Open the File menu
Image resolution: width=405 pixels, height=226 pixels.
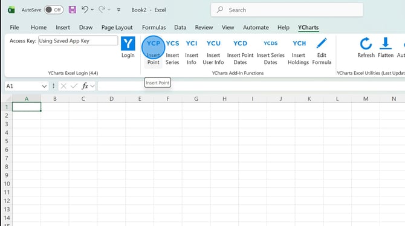tap(15, 27)
